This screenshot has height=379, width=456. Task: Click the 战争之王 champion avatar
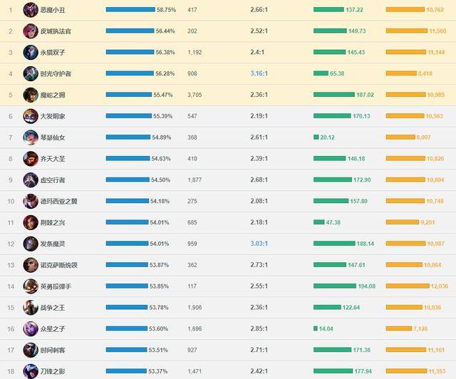coord(31,308)
